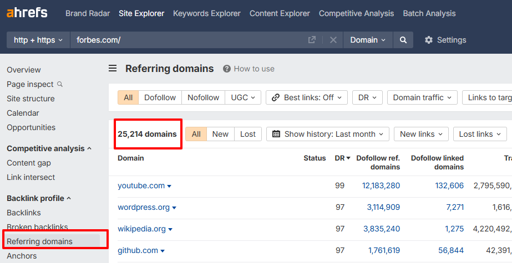Click youtube.com's 12,183,280 dofollow ref. domains
512x263 pixels.
tap(381, 185)
